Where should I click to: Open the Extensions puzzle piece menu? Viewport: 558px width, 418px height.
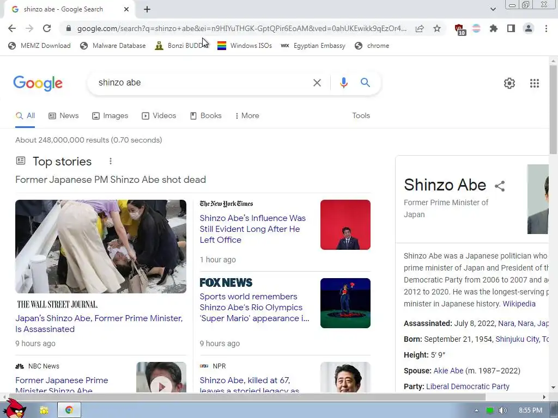[494, 28]
